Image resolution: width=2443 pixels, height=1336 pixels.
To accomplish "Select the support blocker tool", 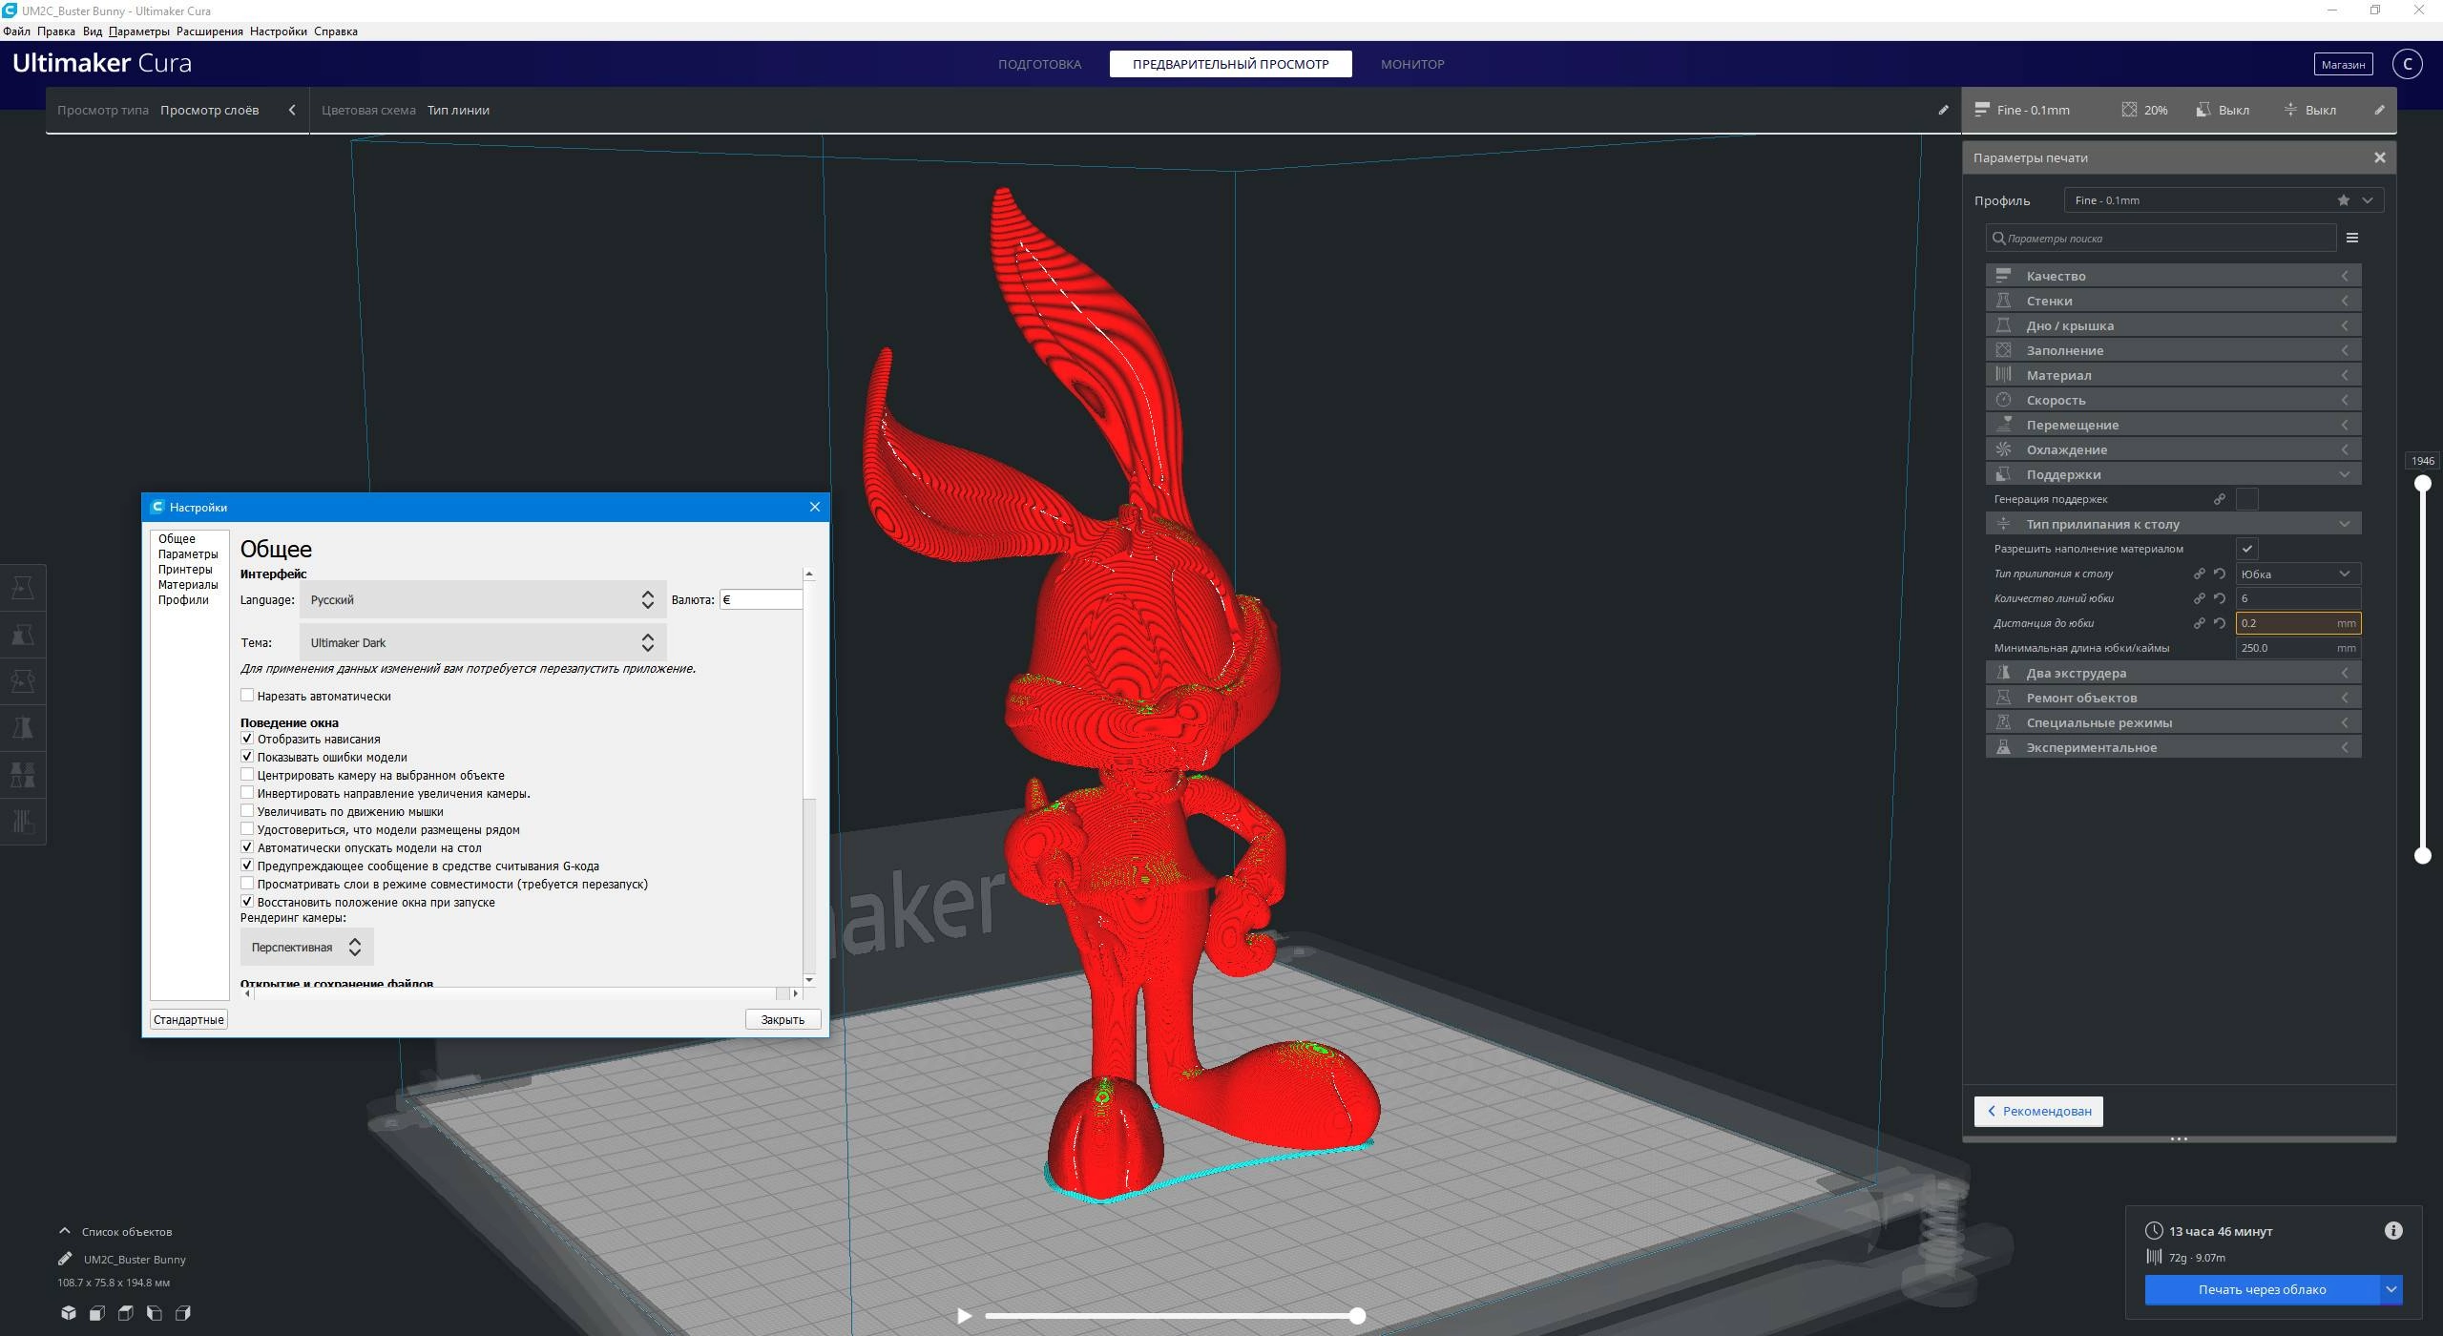I will (23, 822).
